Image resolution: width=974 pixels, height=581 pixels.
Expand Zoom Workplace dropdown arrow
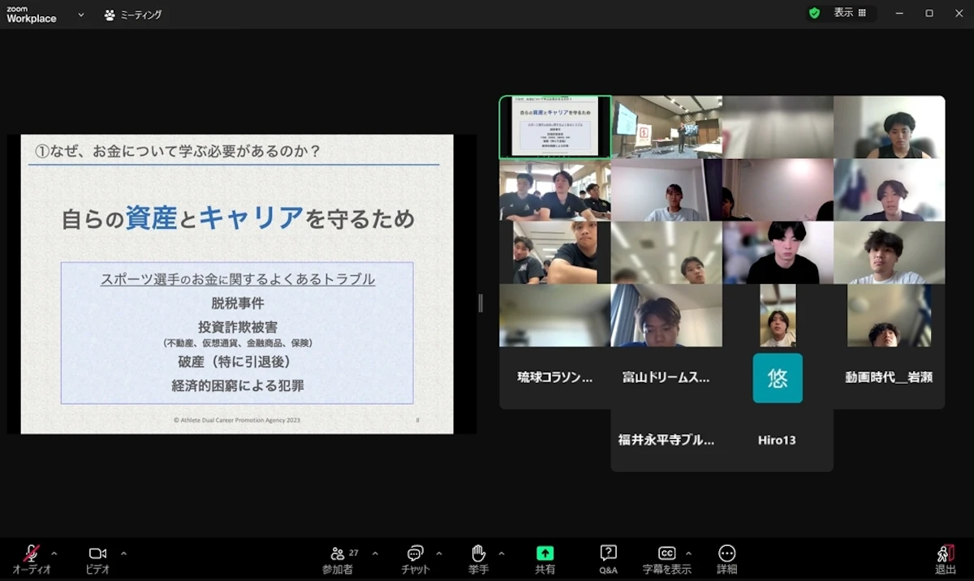click(x=81, y=15)
